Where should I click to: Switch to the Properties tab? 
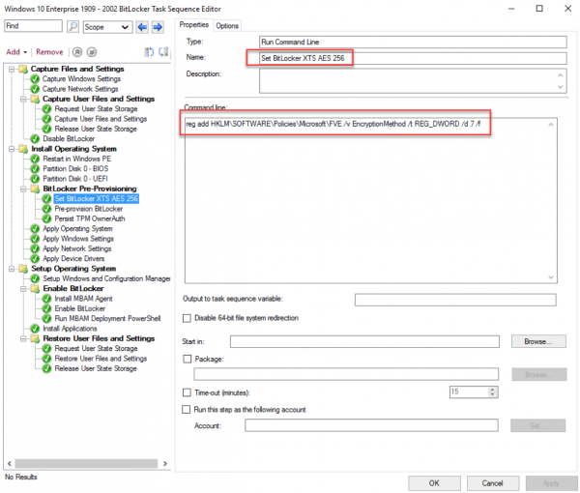point(194,25)
